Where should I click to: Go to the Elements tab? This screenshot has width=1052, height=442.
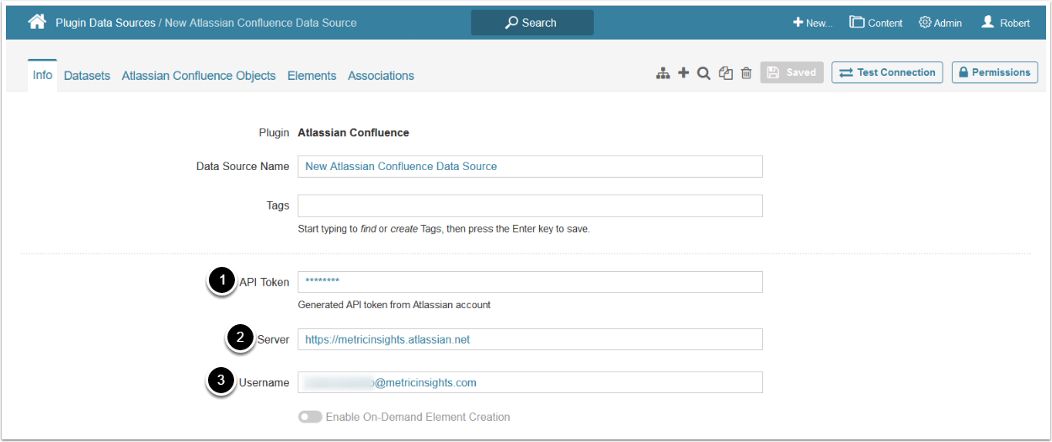tap(312, 76)
